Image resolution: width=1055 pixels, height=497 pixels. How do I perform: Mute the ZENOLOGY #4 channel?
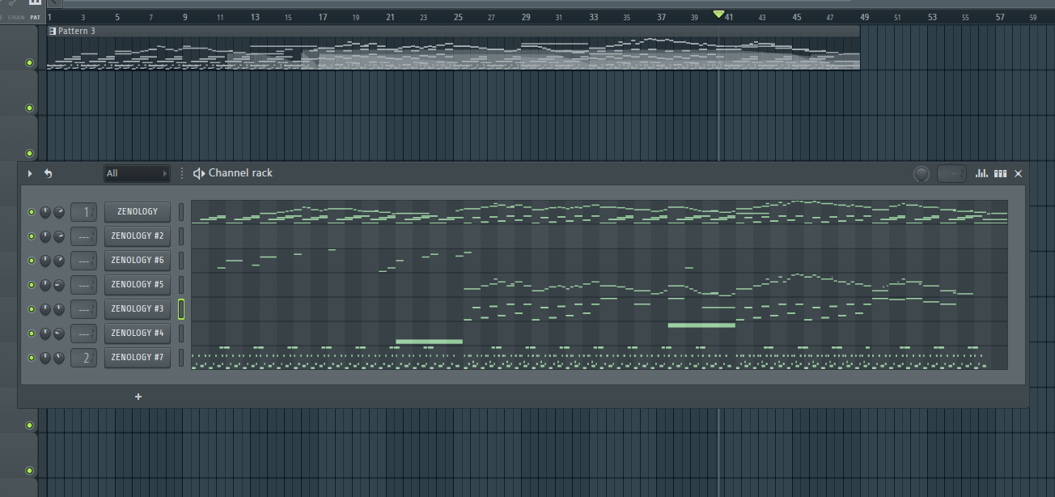tap(32, 333)
